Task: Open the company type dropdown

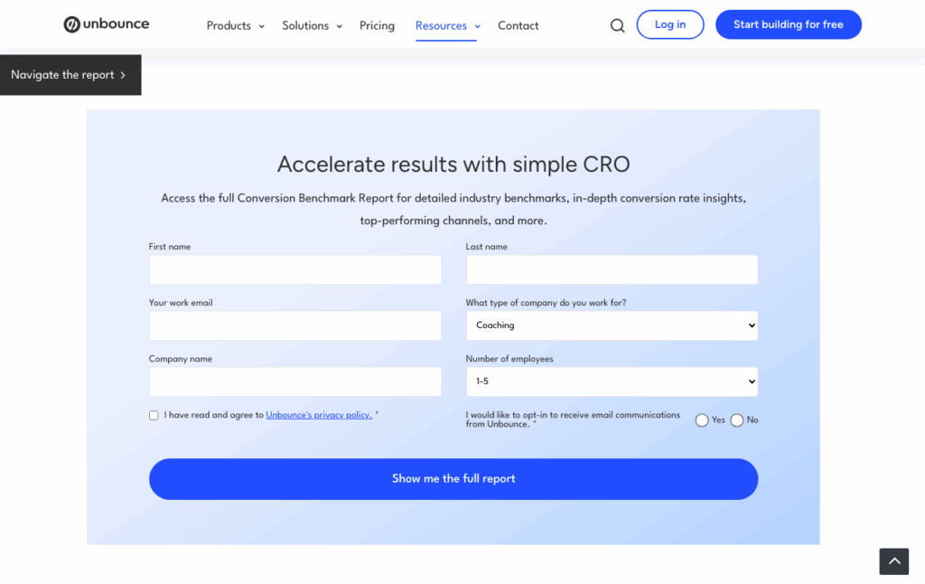Action: click(x=612, y=325)
